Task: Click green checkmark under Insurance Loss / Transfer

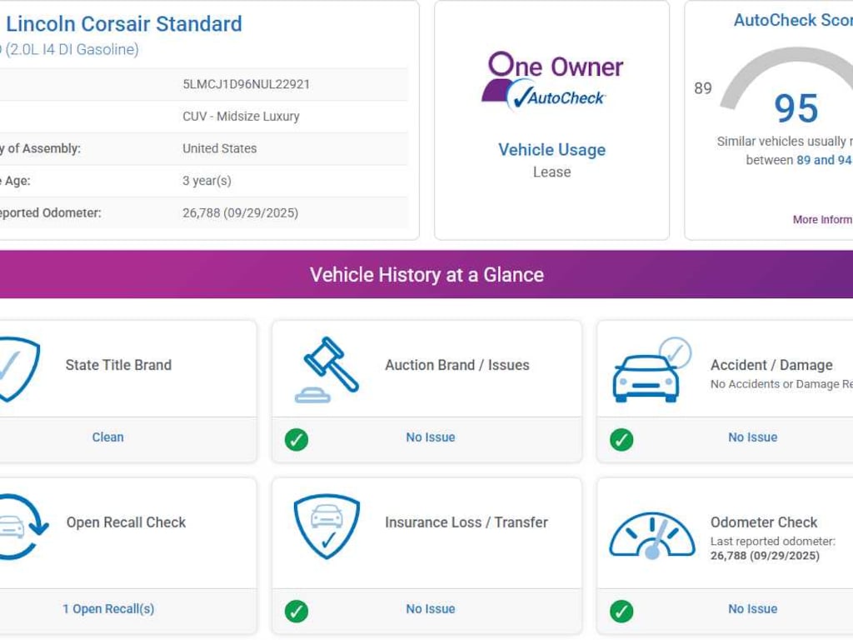Action: (297, 611)
